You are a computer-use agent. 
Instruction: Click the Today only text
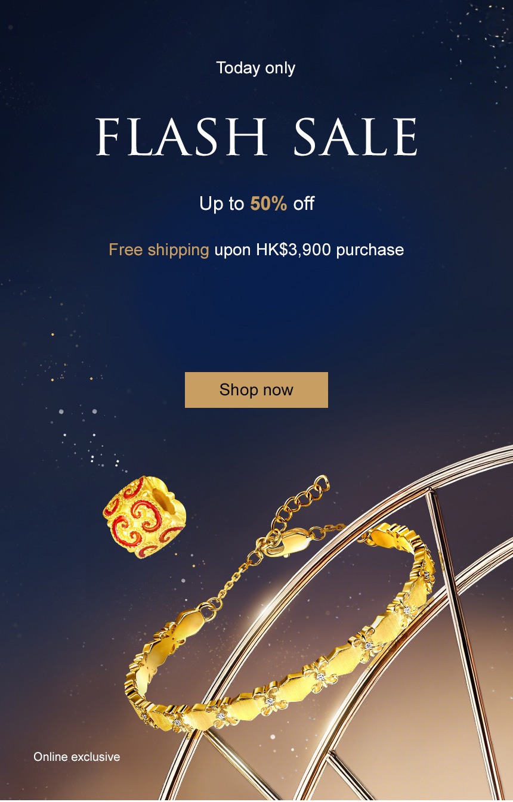[256, 68]
